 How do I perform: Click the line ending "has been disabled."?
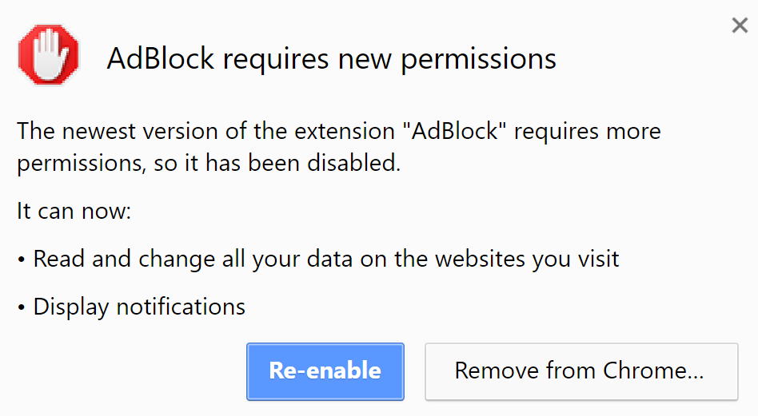click(x=208, y=164)
